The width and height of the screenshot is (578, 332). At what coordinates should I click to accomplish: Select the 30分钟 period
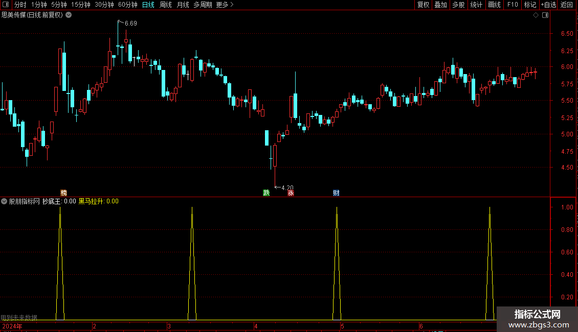pyautogui.click(x=104, y=5)
